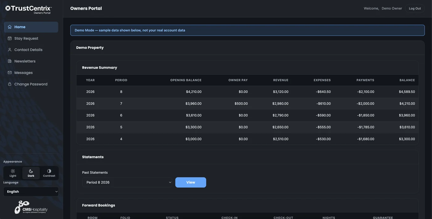
Task: Click the View statement button
Action: (191, 182)
